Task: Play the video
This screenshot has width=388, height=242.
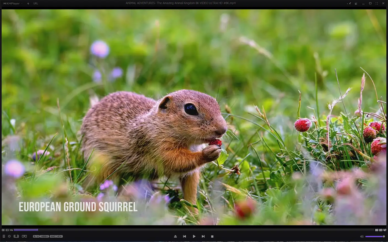Action: [194, 236]
